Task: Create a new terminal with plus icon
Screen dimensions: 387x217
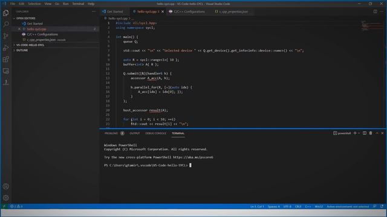Action: point(355,133)
